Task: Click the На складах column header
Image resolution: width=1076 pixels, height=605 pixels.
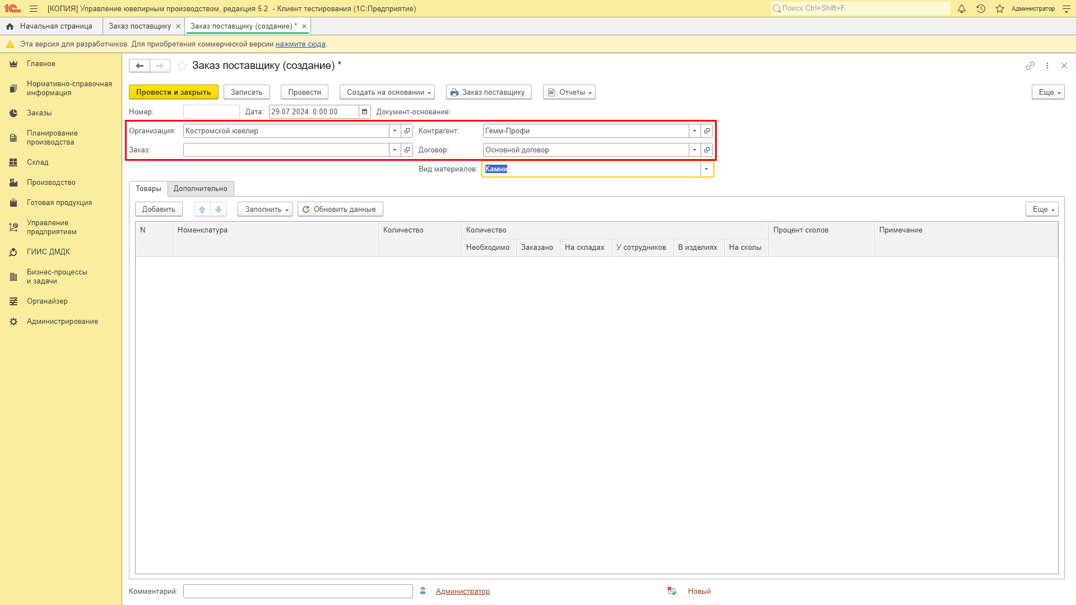Action: (x=585, y=248)
